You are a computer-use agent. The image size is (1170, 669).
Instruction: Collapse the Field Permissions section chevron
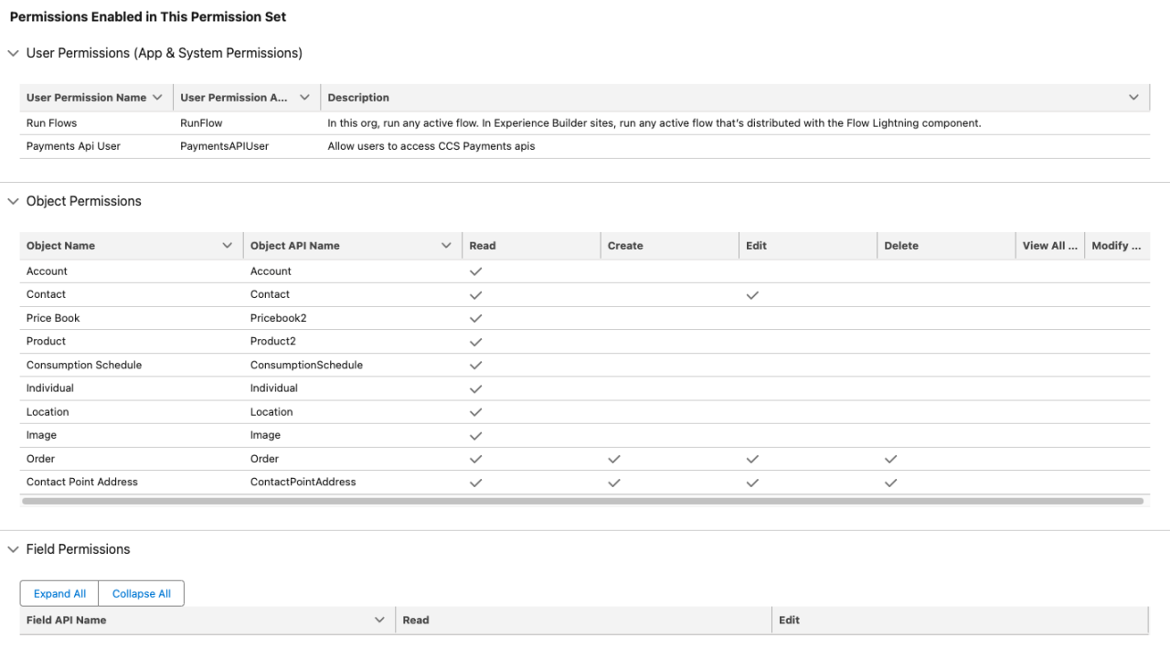click(13, 550)
